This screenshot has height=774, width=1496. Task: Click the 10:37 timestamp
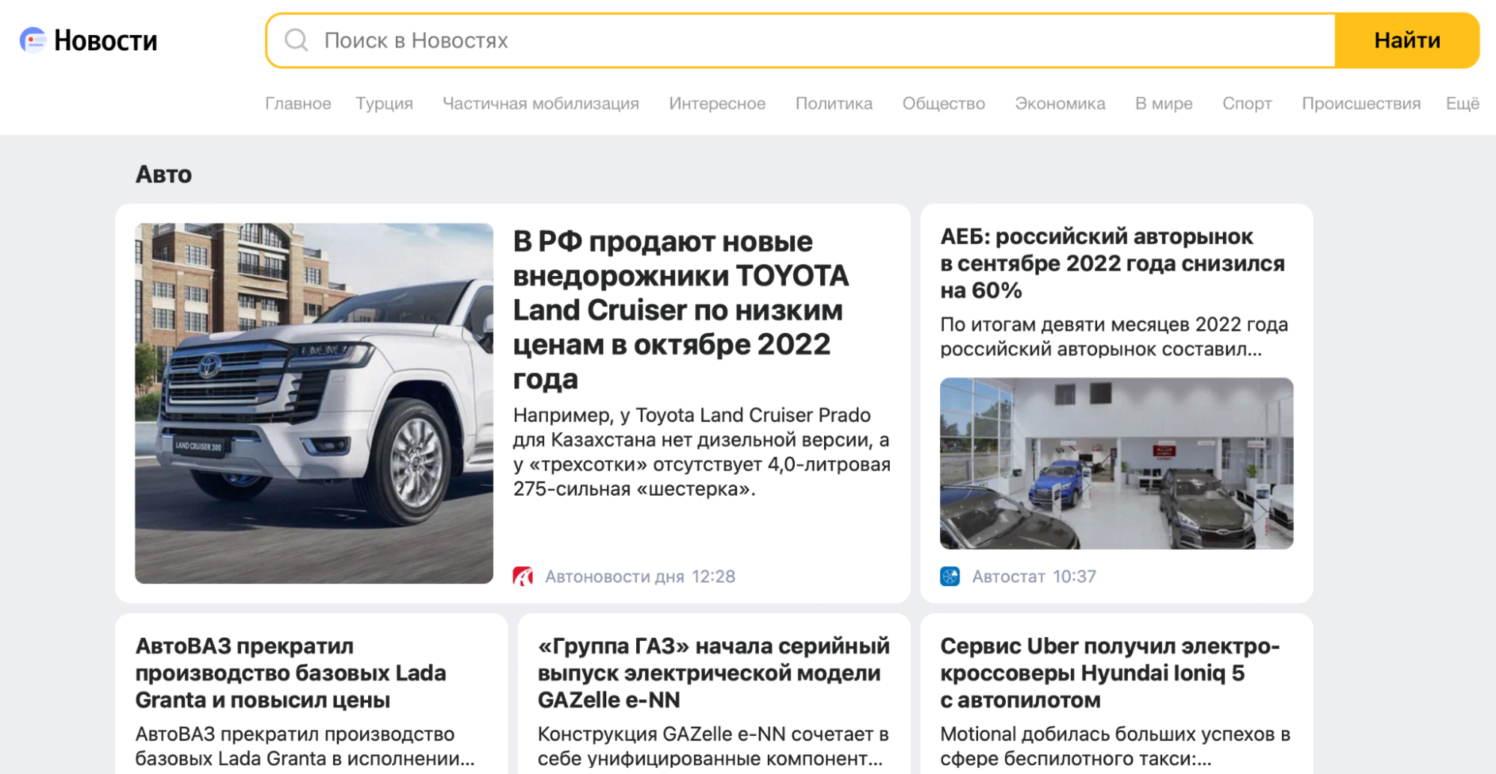tap(1075, 577)
